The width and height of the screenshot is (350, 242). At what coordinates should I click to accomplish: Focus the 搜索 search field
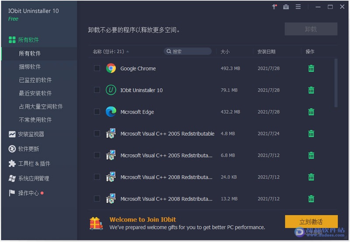[x=188, y=52]
